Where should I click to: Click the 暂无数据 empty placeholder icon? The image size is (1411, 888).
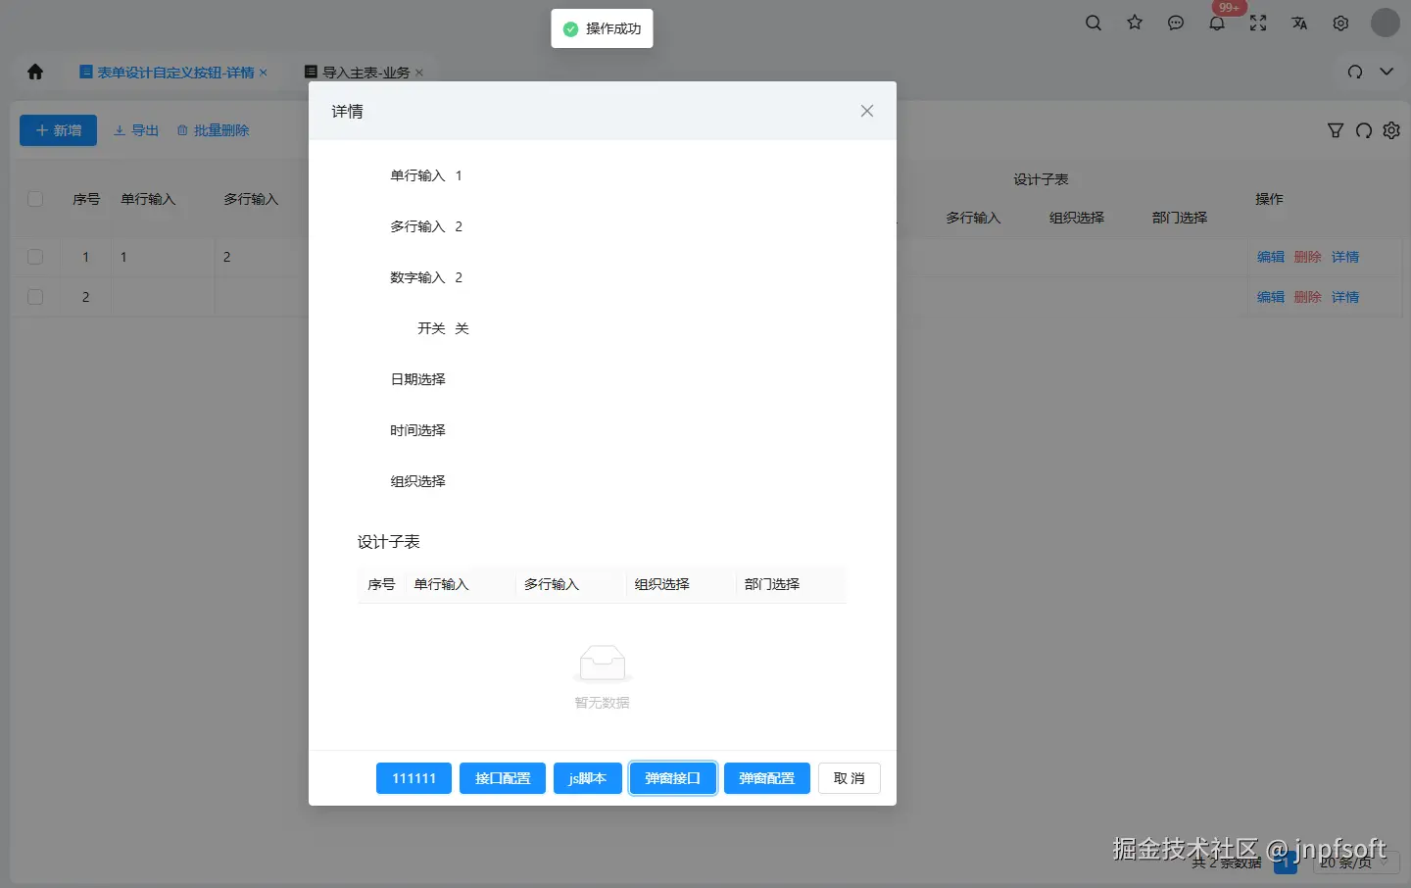pos(602,664)
